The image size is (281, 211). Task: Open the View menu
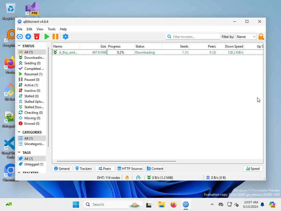(x=40, y=29)
